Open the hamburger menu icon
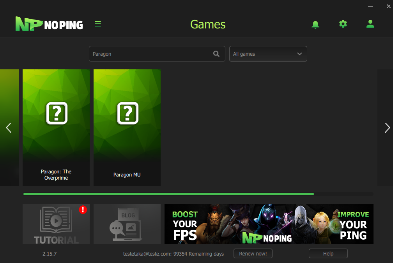Image resolution: width=393 pixels, height=263 pixels. (x=98, y=24)
